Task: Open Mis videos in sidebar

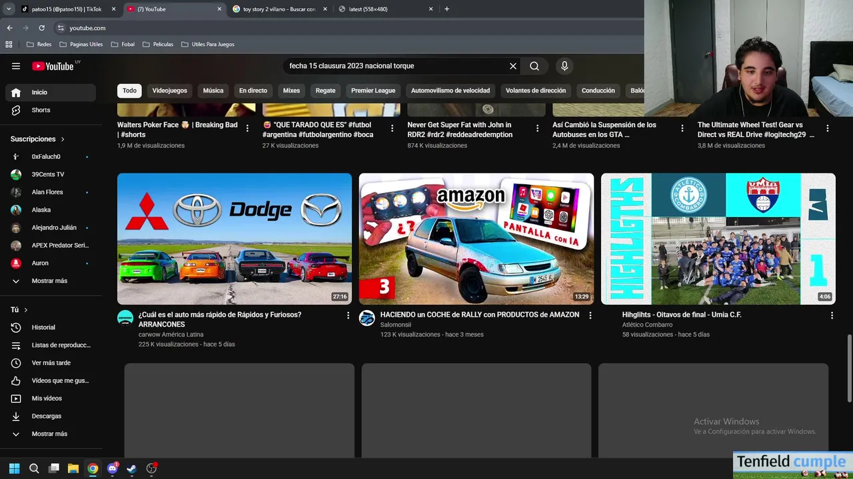Action: coord(51,399)
